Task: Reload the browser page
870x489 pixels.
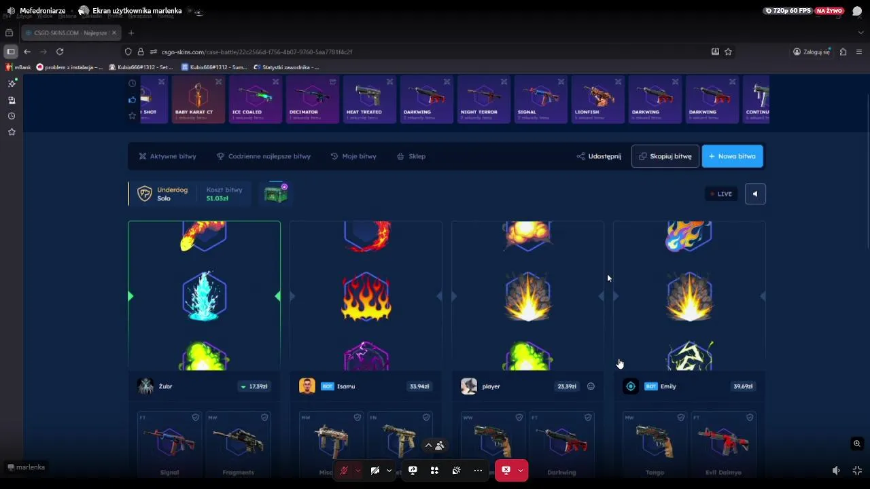Action: (60, 52)
